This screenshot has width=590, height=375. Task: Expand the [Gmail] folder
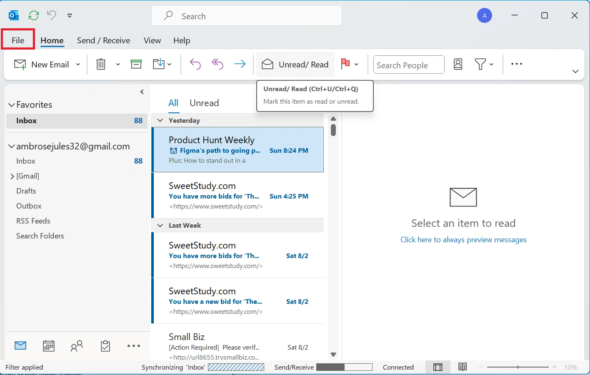tap(12, 176)
